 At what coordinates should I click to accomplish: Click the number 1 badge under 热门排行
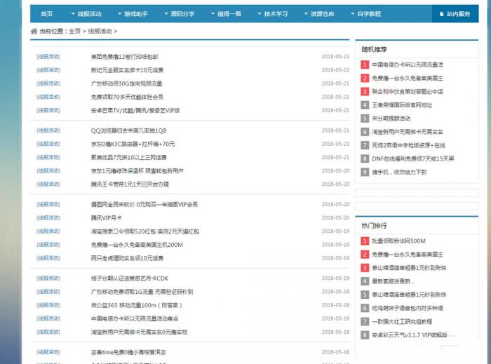click(365, 241)
